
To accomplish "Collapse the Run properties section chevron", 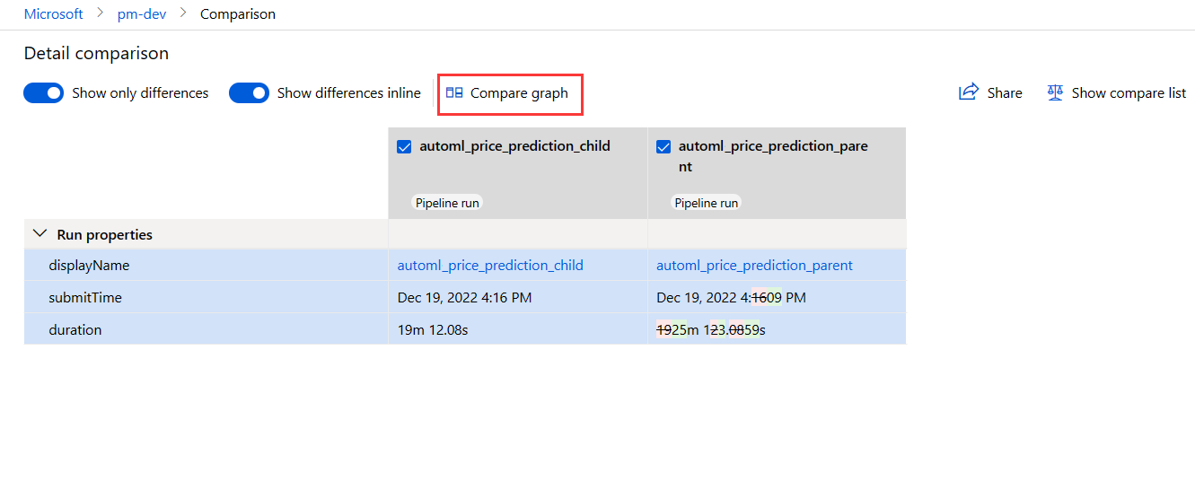I will [40, 234].
